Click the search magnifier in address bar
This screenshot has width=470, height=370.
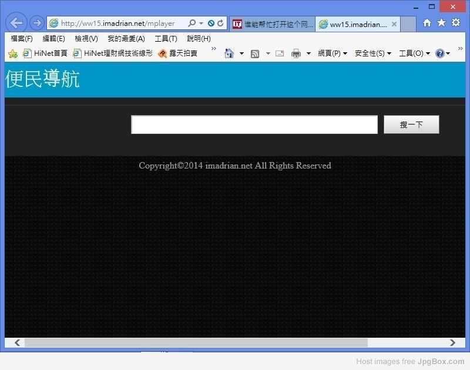tap(192, 23)
